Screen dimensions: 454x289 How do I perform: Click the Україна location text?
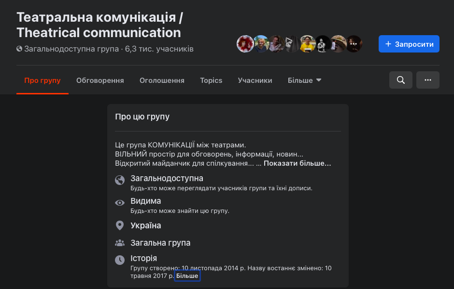click(146, 225)
